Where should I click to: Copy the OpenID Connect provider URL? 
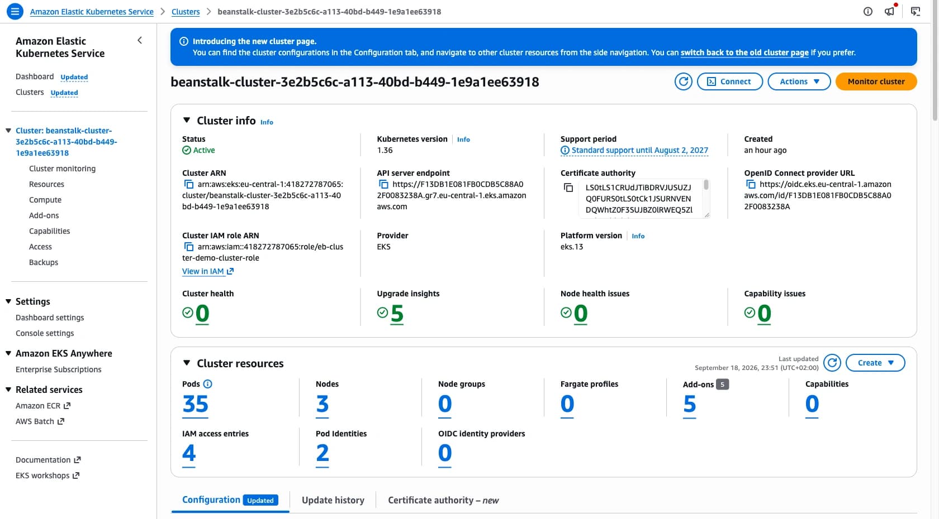(751, 184)
